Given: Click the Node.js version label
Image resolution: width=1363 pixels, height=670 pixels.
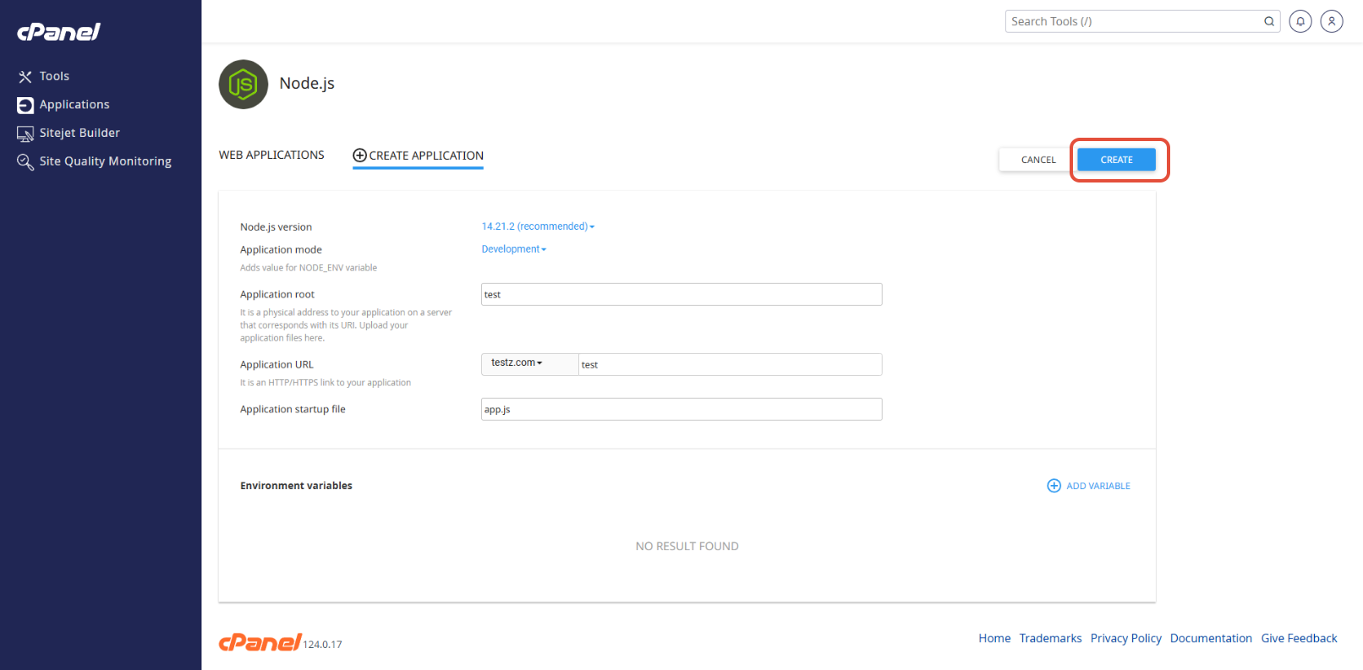Looking at the screenshot, I should point(276,227).
